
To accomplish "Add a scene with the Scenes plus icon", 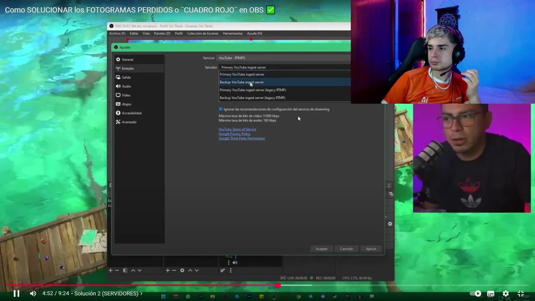I will (x=110, y=270).
